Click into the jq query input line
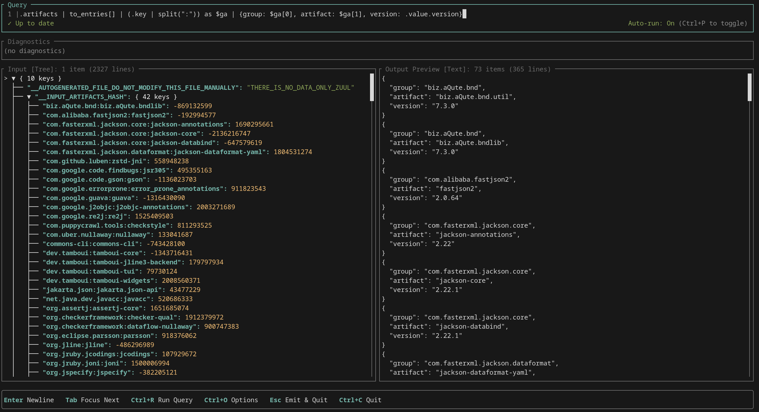The height and width of the screenshot is (412, 759). pos(241,14)
